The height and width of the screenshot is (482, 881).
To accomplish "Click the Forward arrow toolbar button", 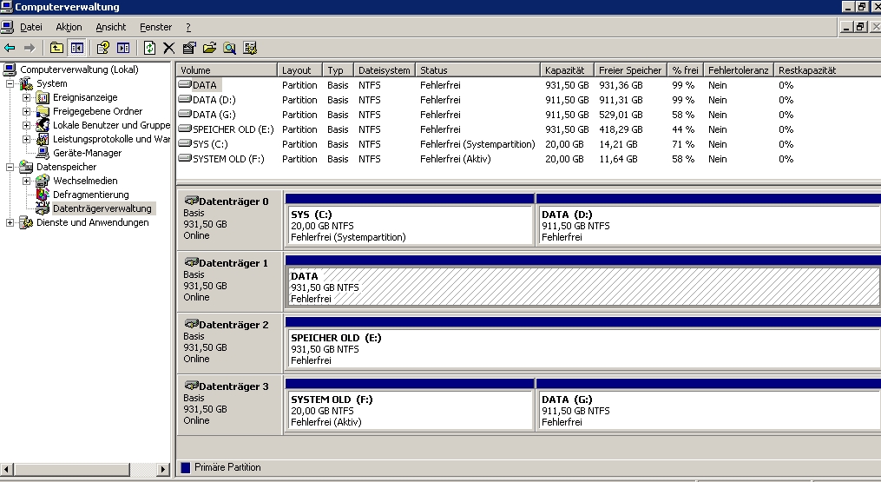I will pos(30,48).
